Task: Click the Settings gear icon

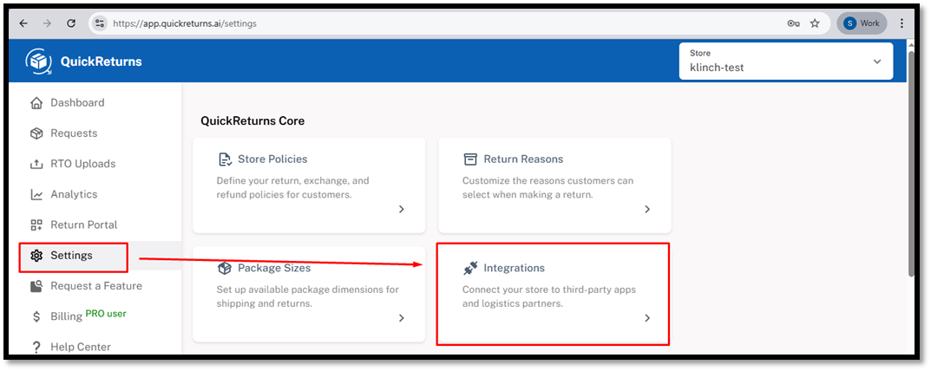Action: pyautogui.click(x=36, y=256)
